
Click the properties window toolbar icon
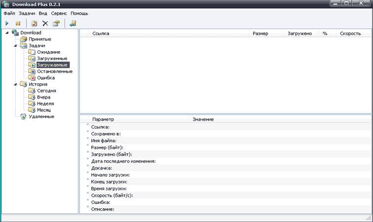[56, 23]
